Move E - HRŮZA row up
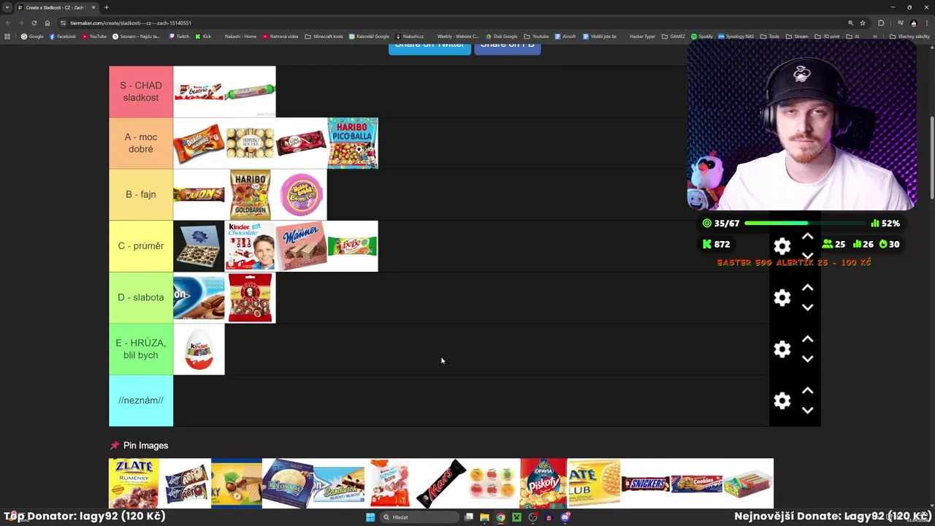Screen dimensions: 935x526 point(807,340)
